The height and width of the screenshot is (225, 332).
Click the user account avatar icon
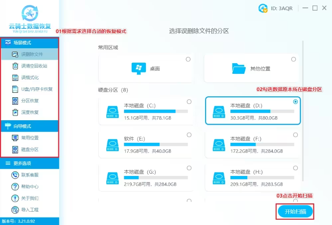263,8
